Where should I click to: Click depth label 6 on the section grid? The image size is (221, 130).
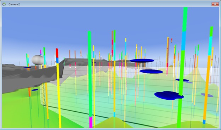[x=44, y=88]
